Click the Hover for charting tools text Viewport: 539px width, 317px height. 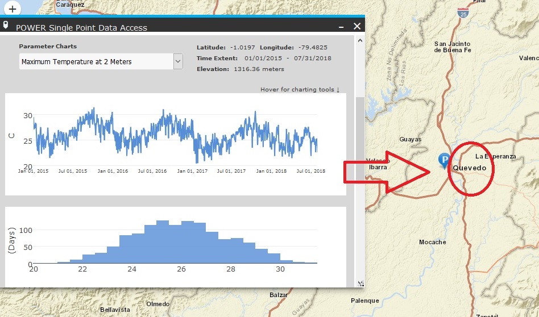[x=300, y=89]
